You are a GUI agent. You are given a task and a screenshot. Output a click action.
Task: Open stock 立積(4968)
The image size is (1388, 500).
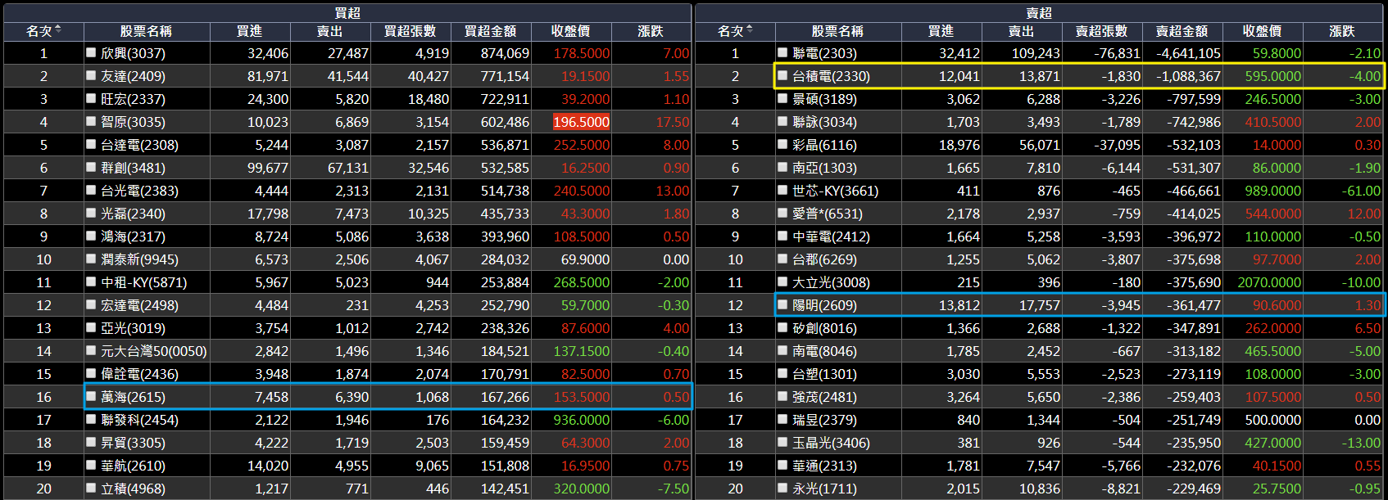click(x=133, y=489)
